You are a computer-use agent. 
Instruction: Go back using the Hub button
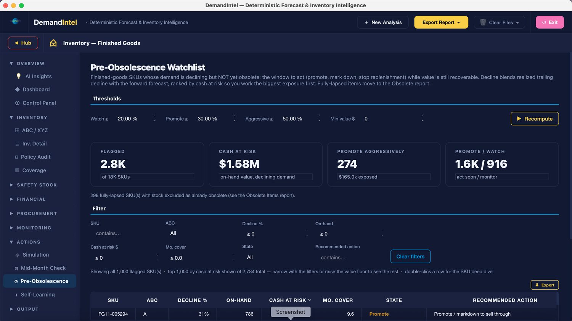point(23,43)
